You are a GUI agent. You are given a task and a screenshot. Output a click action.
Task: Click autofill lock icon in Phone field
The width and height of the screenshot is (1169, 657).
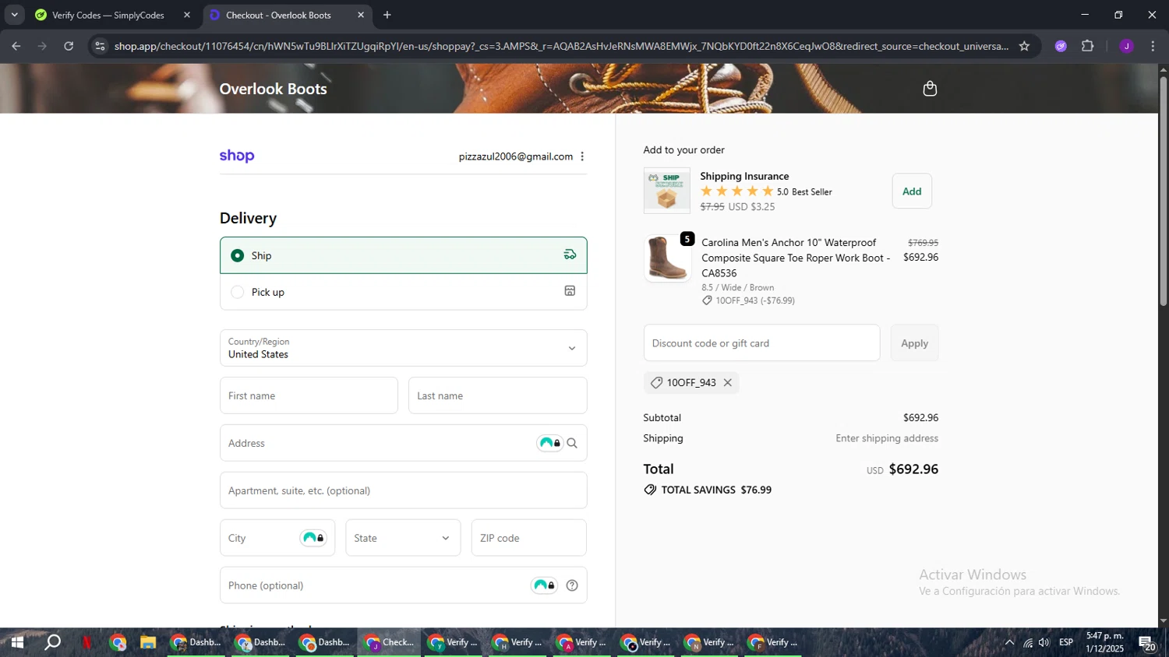544,585
